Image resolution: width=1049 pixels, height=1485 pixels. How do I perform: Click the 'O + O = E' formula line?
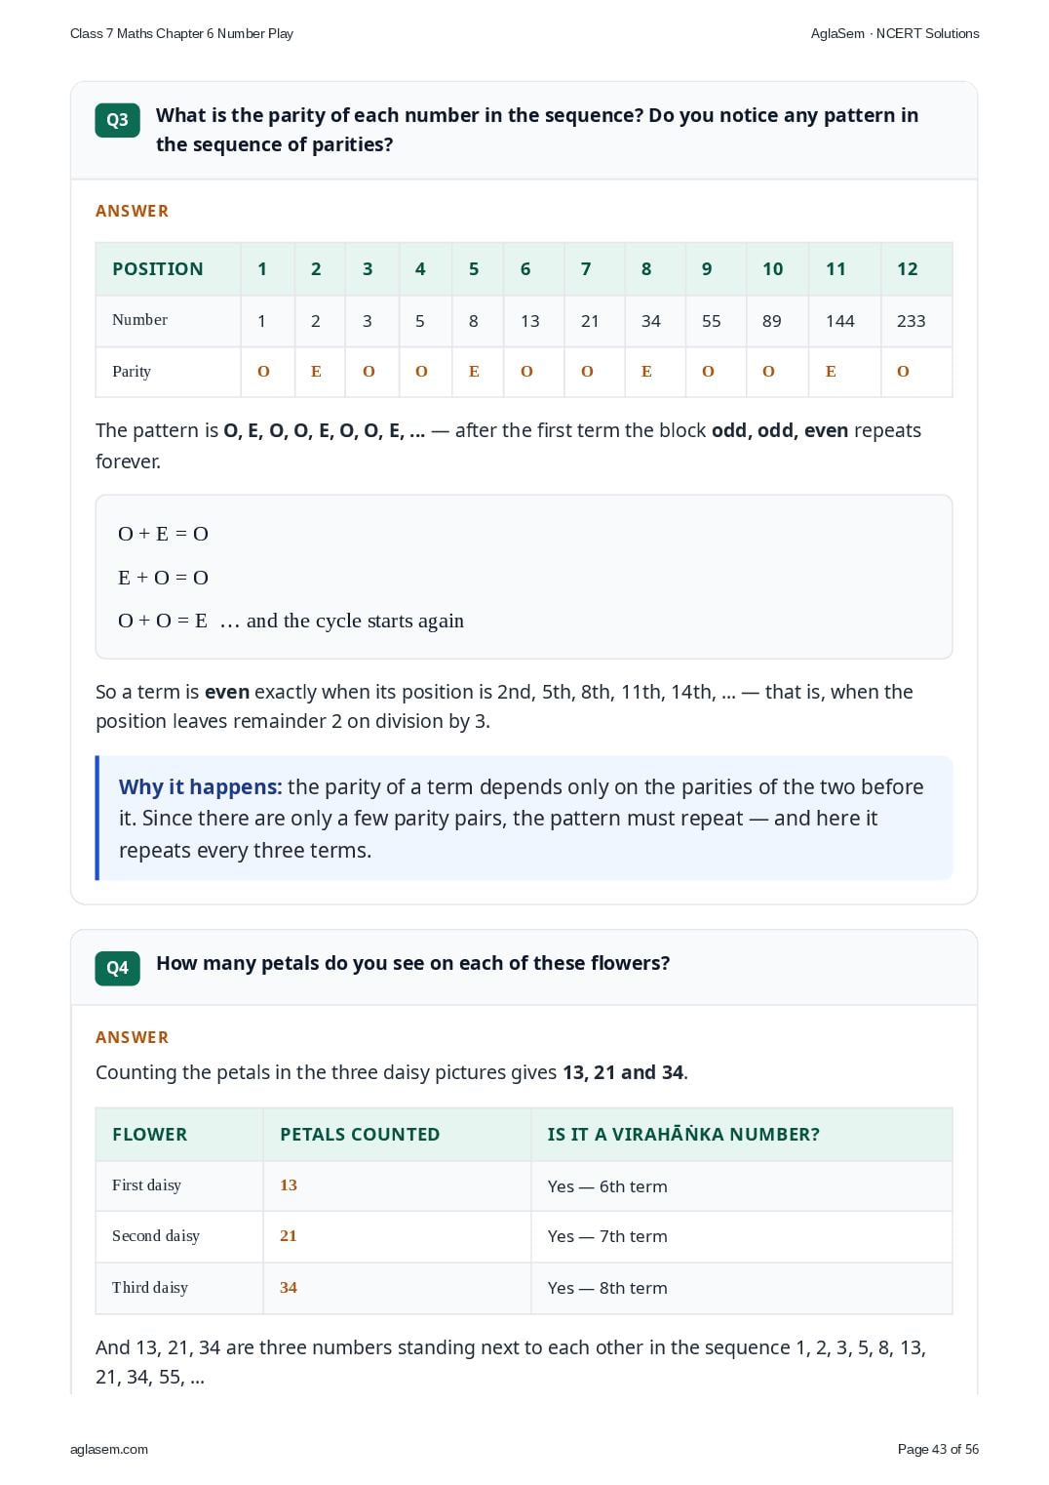pos(163,621)
